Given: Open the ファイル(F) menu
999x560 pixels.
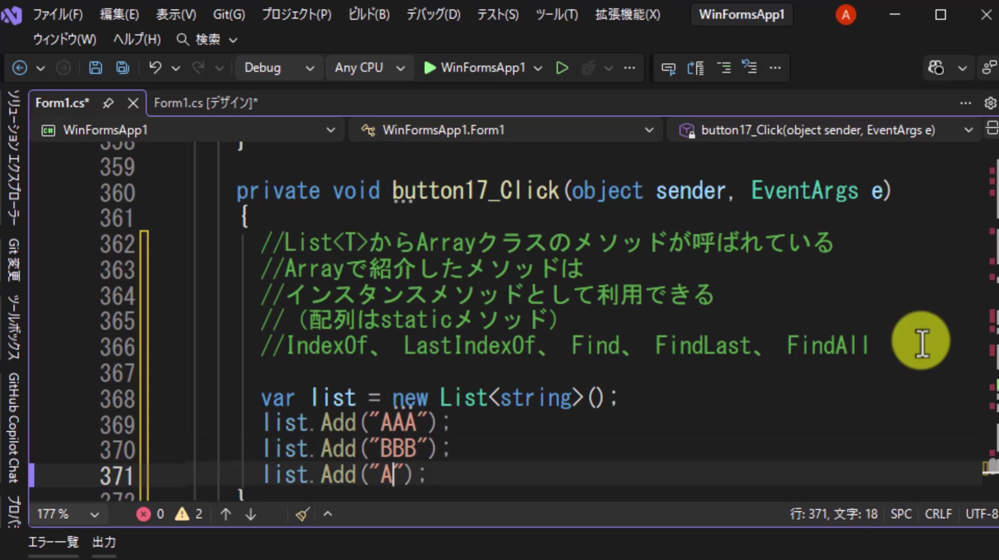Looking at the screenshot, I should (58, 15).
